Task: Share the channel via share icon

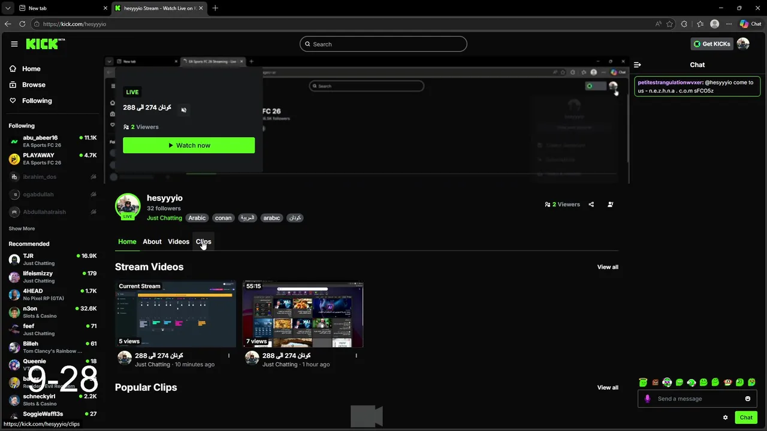Action: pos(591,204)
